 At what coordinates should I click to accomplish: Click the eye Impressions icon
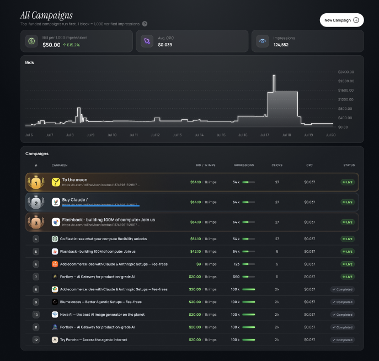coord(263,41)
